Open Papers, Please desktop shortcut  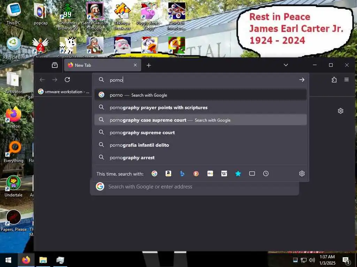click(14, 221)
